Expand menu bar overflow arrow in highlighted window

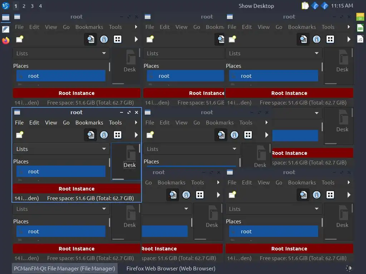pyautogui.click(x=136, y=123)
